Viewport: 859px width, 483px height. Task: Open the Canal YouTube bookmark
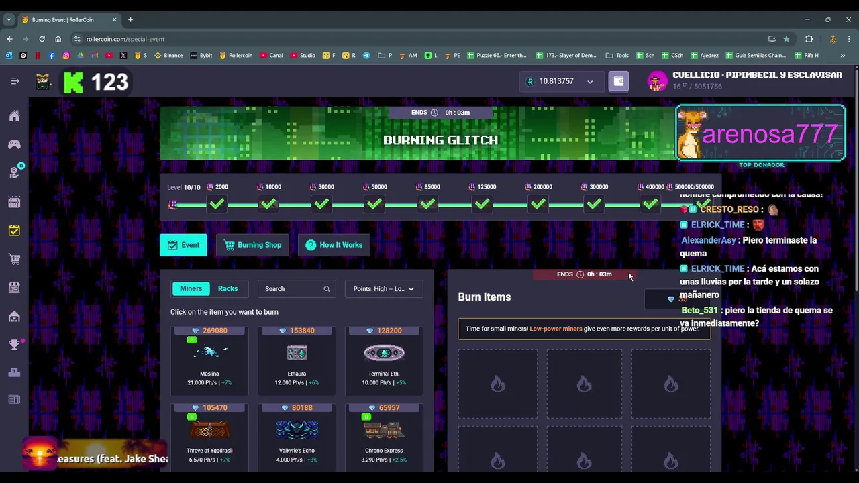point(272,56)
